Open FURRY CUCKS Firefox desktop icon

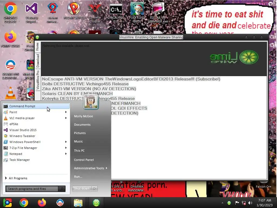11,39
